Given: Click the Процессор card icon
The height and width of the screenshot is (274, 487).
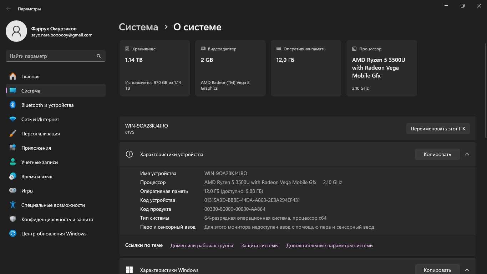Looking at the screenshot, I should tap(354, 49).
